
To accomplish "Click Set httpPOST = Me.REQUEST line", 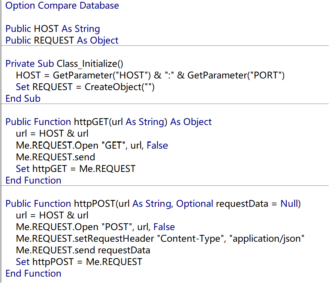I will (79, 262).
